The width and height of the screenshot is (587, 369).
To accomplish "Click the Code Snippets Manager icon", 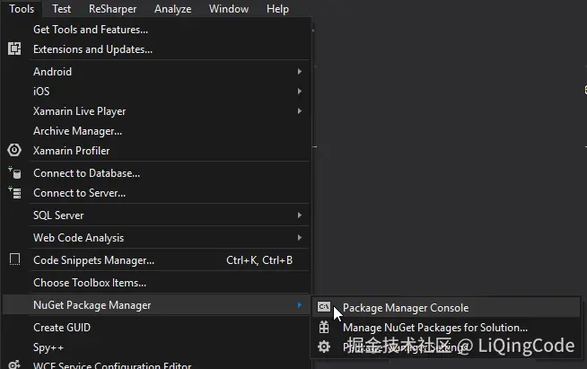I will click(14, 259).
